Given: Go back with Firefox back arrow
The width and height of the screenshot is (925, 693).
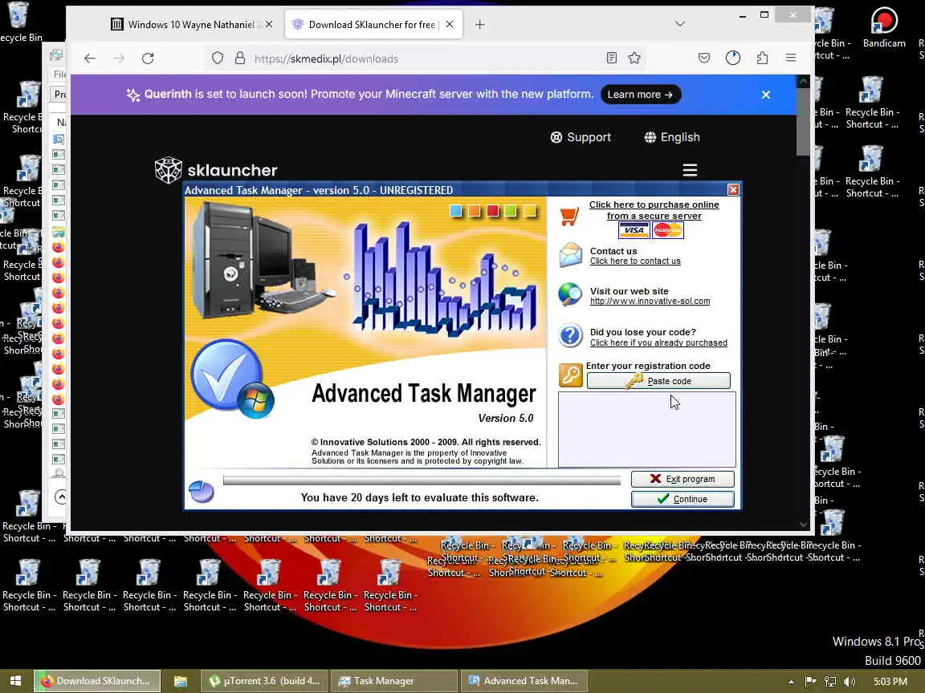Looking at the screenshot, I should coord(90,59).
